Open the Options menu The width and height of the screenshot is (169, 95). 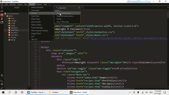(39, 4)
